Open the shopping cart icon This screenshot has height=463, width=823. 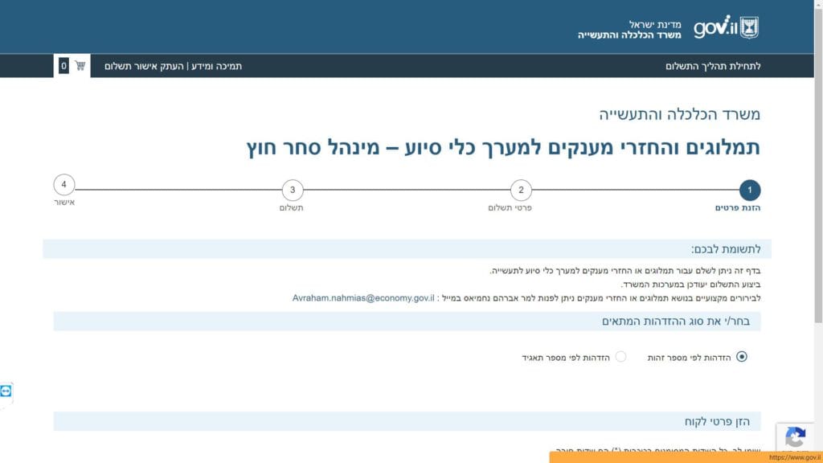(x=80, y=66)
